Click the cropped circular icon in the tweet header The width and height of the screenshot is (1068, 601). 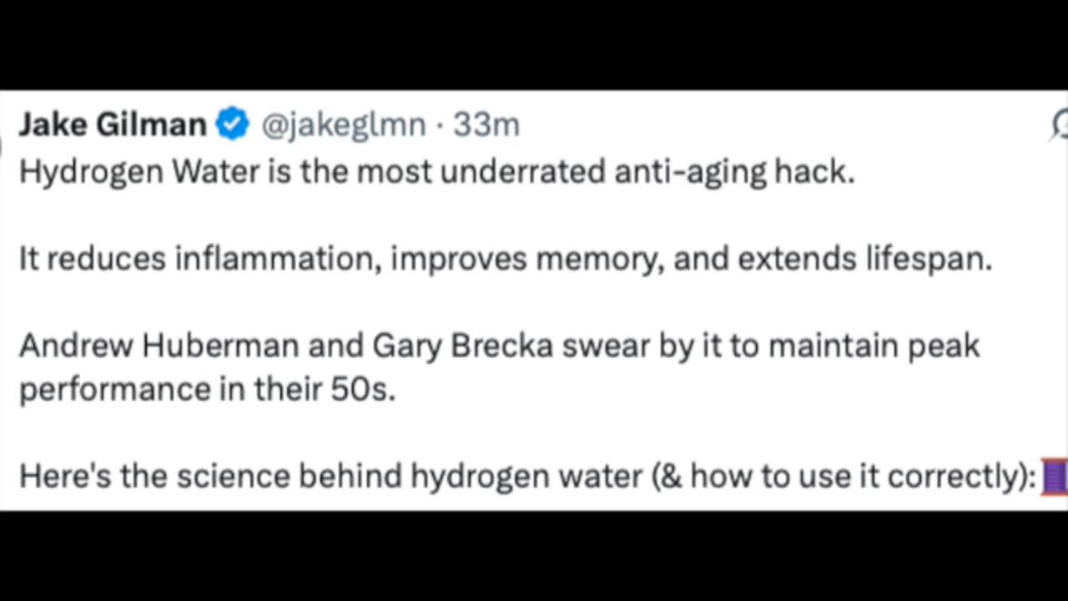[1060, 125]
